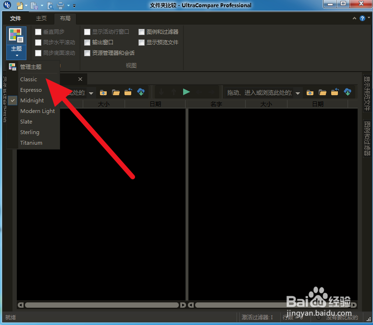Tick the 同步水平滚动 checkbox
The image size is (373, 325).
click(x=38, y=42)
